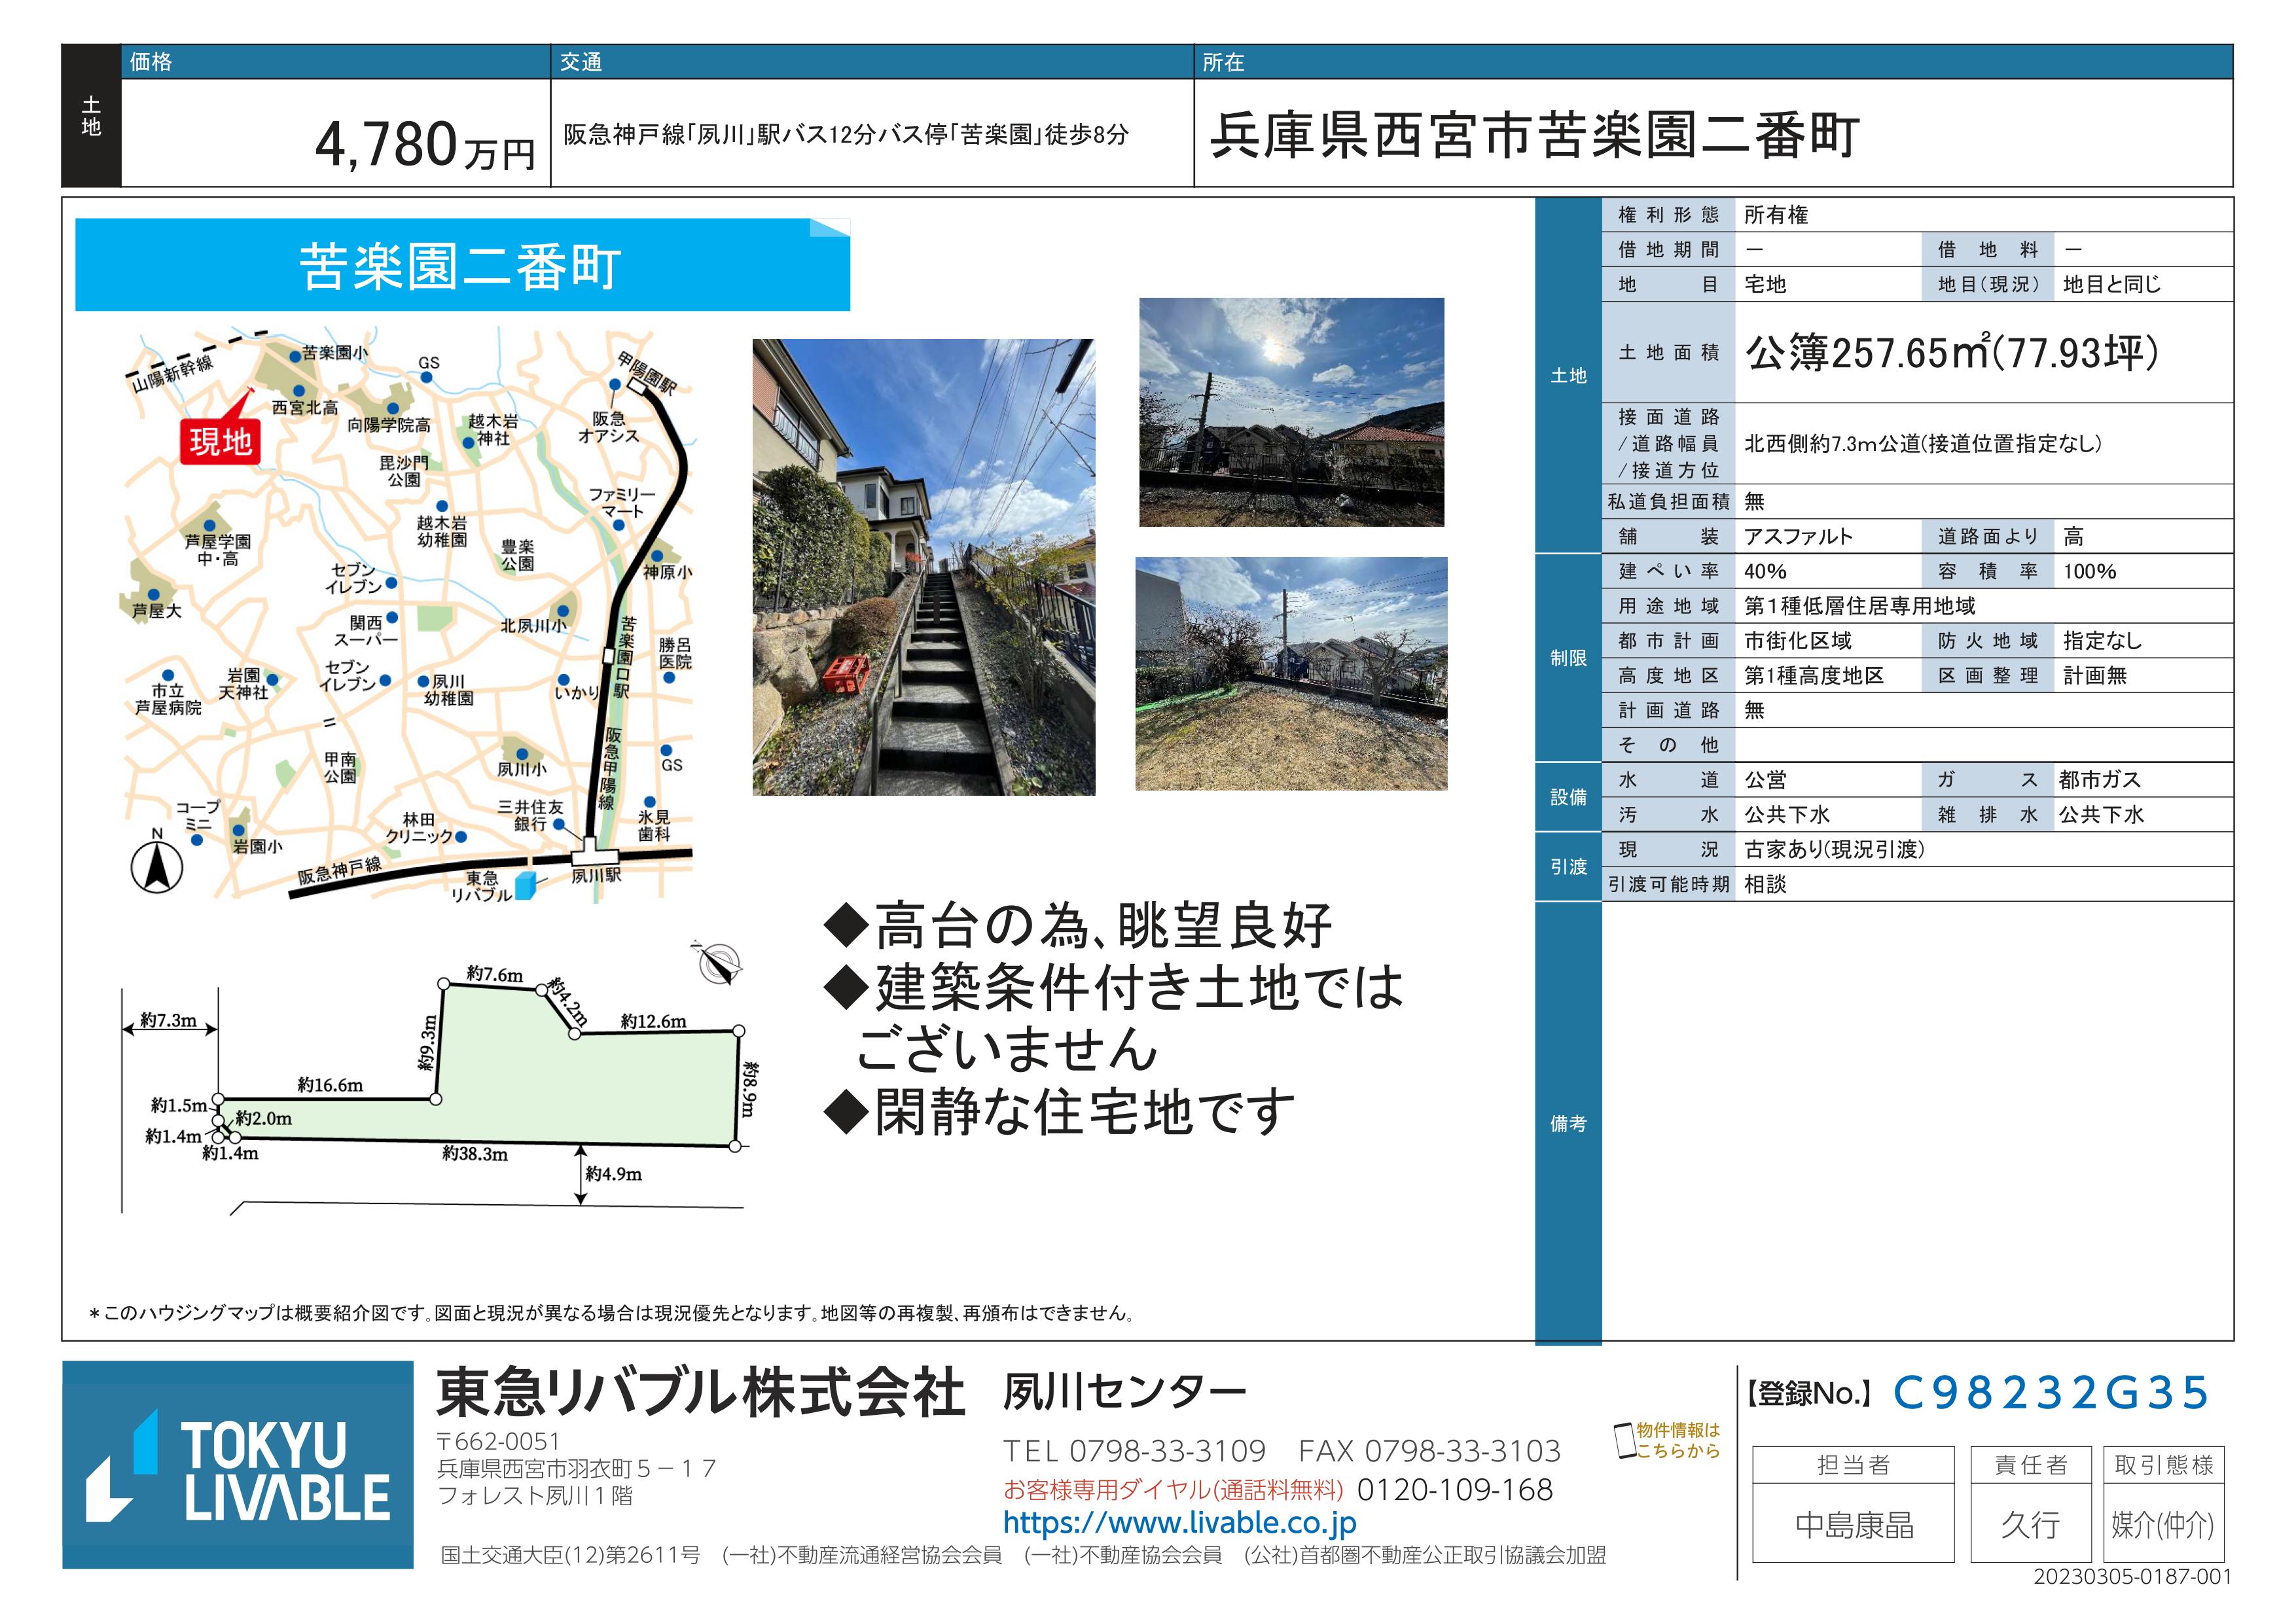This screenshot has height=1623, width=2296.
Task: Click the north compass icon on map
Action: tap(157, 866)
